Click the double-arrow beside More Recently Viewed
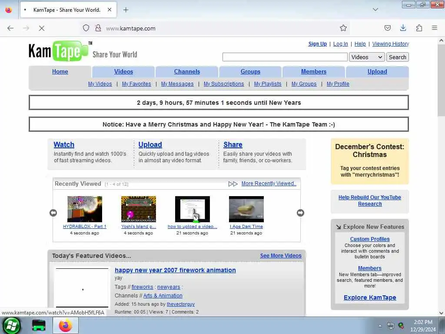The width and height of the screenshot is (445, 334). [x=233, y=184]
